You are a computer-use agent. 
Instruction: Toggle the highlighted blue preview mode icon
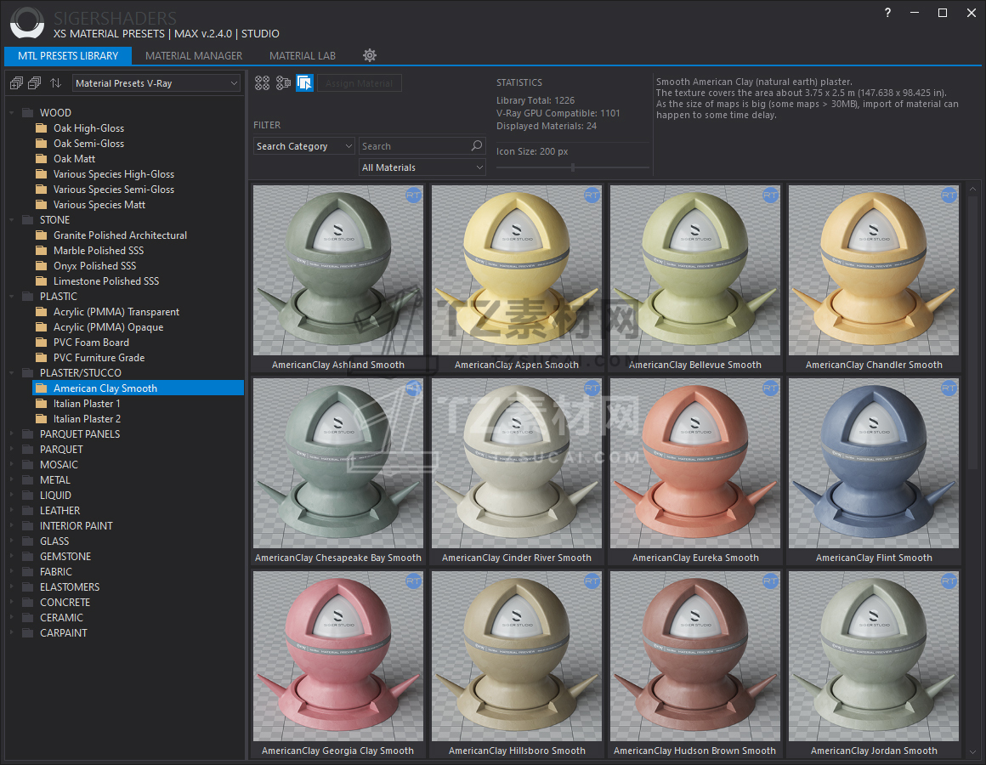tap(305, 83)
